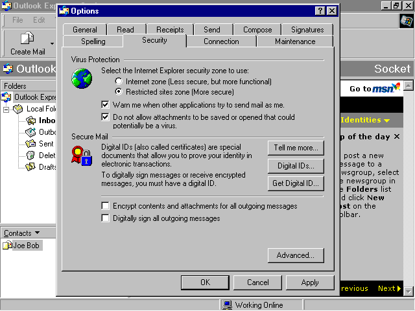Screen dimensions: 415x311
Task: Click Cancel in the Options dialog
Action: [x=257, y=282]
